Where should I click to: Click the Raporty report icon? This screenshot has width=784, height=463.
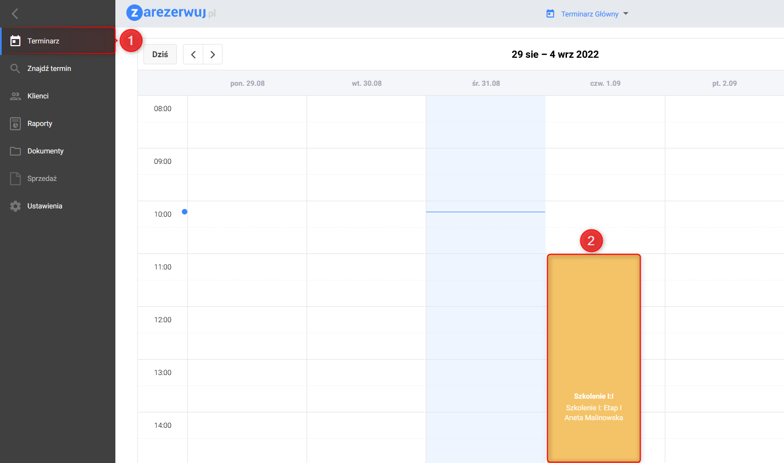[x=15, y=124]
